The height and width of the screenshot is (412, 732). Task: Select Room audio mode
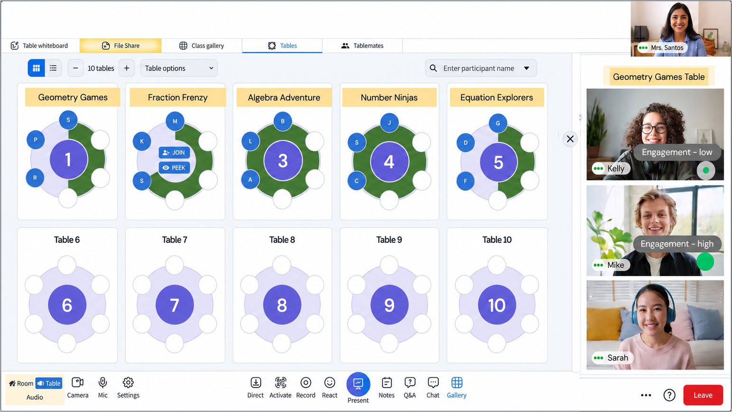click(21, 383)
